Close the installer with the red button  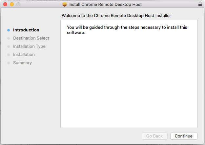click(5, 5)
